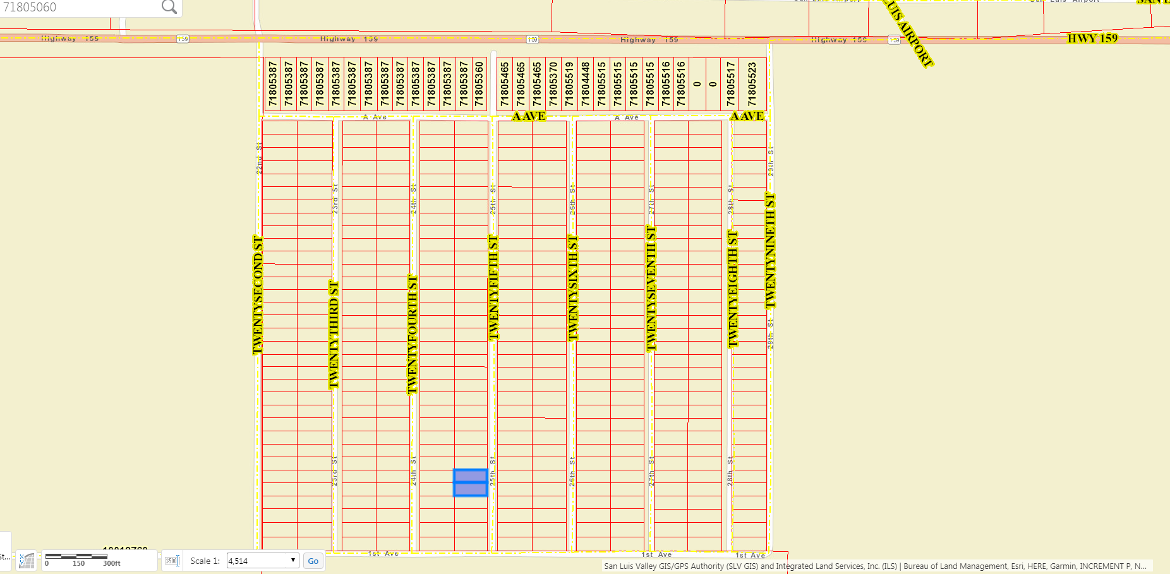Click the TWENTYFOURTH ST street label
The height and width of the screenshot is (574, 1170).
tap(413, 335)
